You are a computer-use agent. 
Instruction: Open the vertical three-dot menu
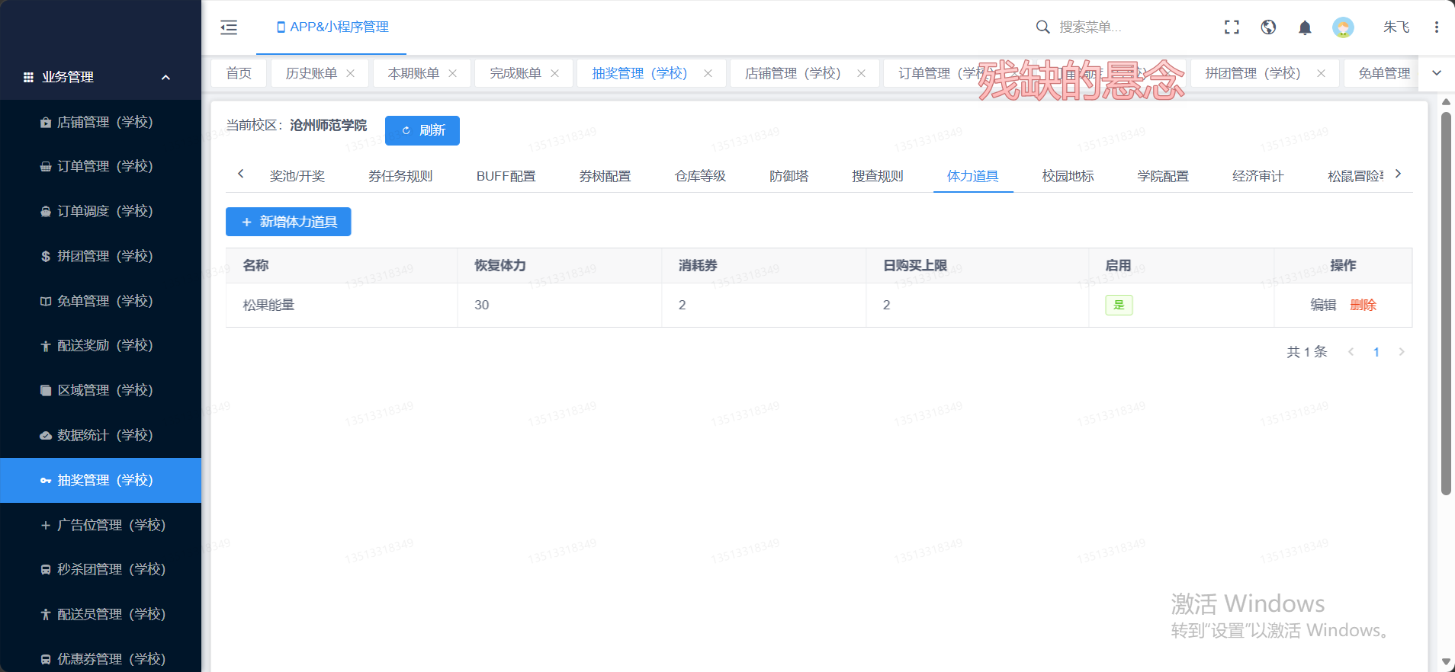click(x=1436, y=27)
